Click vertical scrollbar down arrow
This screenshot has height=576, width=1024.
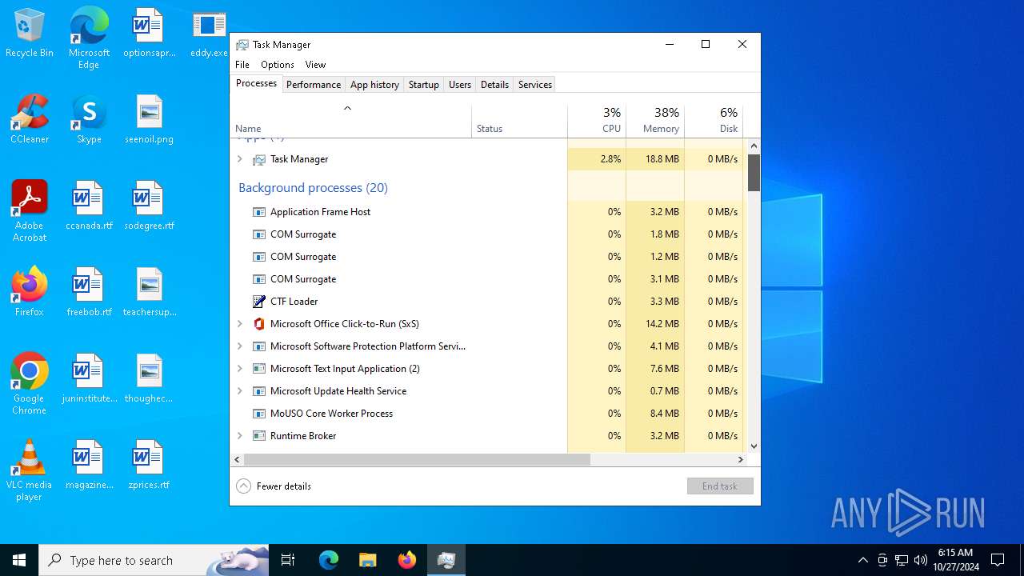click(x=754, y=447)
